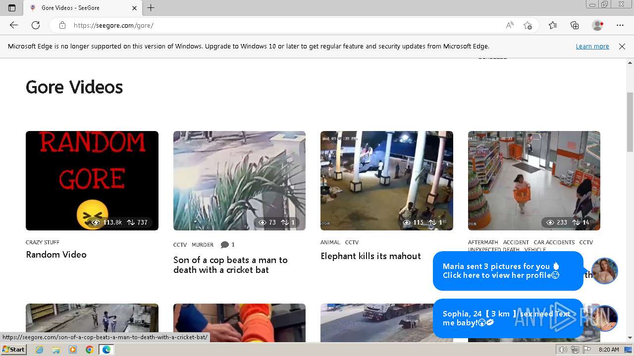634x356 pixels.
Task: Select the Gore Videos - SeeGore tab
Action: [x=83, y=8]
